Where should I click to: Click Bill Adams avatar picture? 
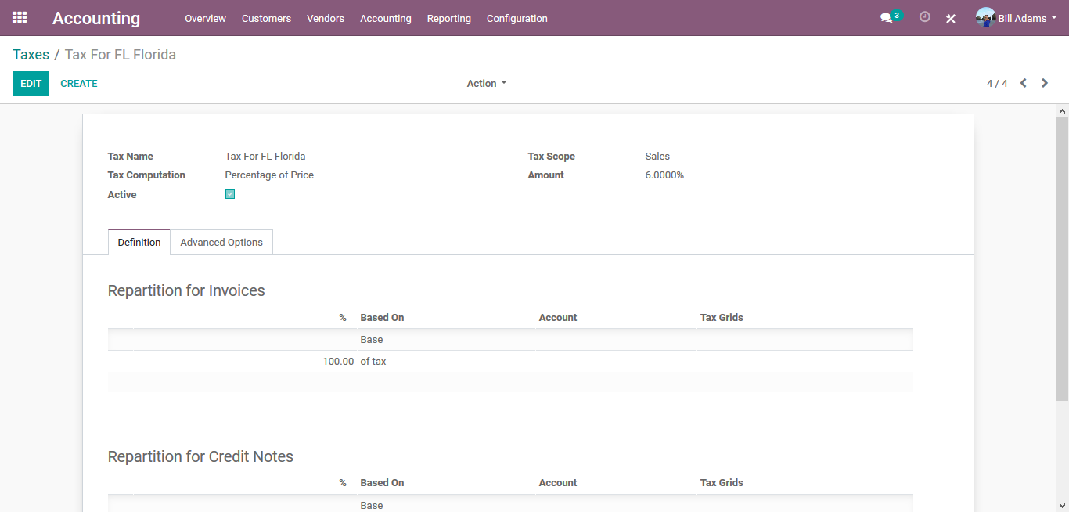[x=985, y=17]
